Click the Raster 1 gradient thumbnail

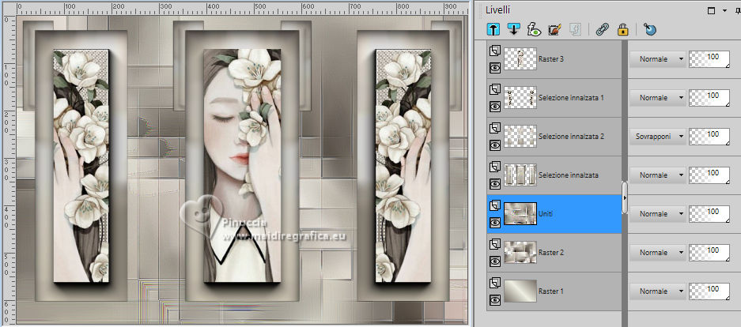coord(520,291)
